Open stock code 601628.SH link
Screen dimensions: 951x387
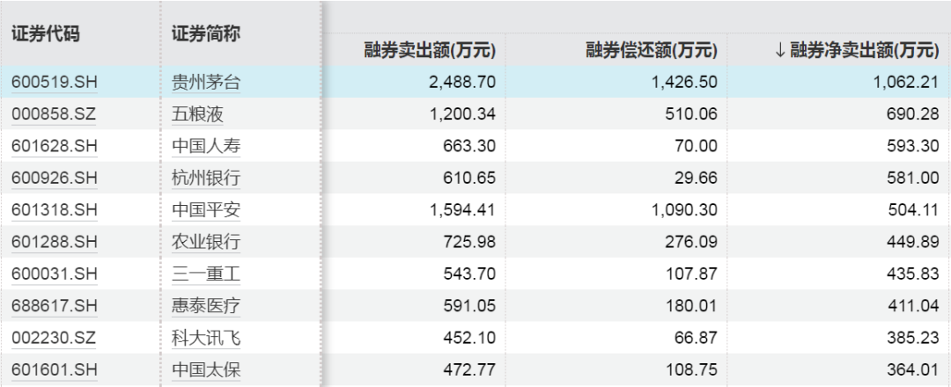[x=54, y=146]
